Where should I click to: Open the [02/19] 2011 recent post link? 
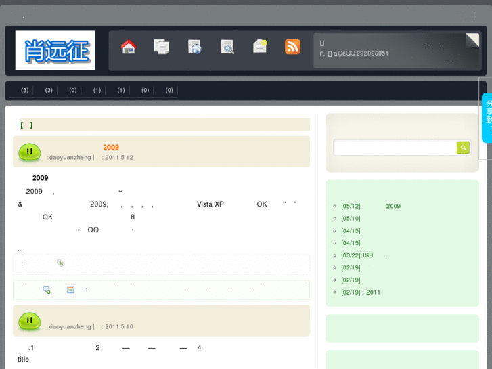[361, 292]
